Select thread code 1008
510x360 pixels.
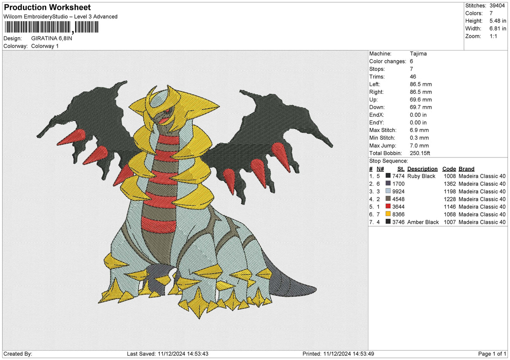pyautogui.click(x=450, y=176)
